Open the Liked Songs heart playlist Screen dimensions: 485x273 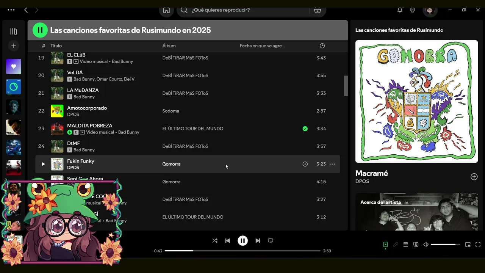tap(14, 66)
